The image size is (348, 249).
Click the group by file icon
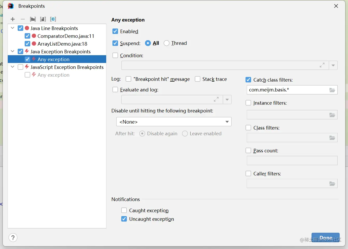[x=43, y=19]
